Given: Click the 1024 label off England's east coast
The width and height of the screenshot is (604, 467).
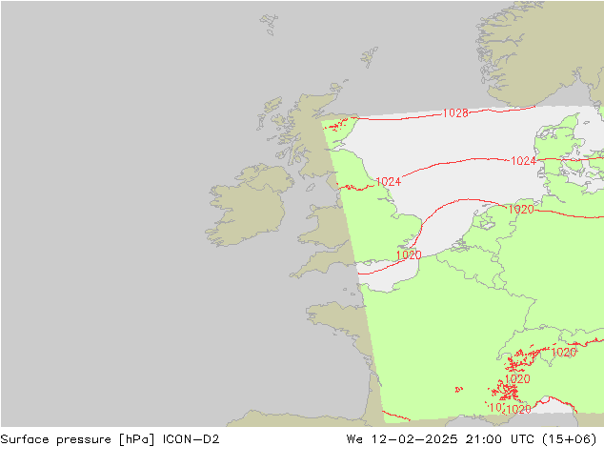Looking at the screenshot, I should pos(389,181).
